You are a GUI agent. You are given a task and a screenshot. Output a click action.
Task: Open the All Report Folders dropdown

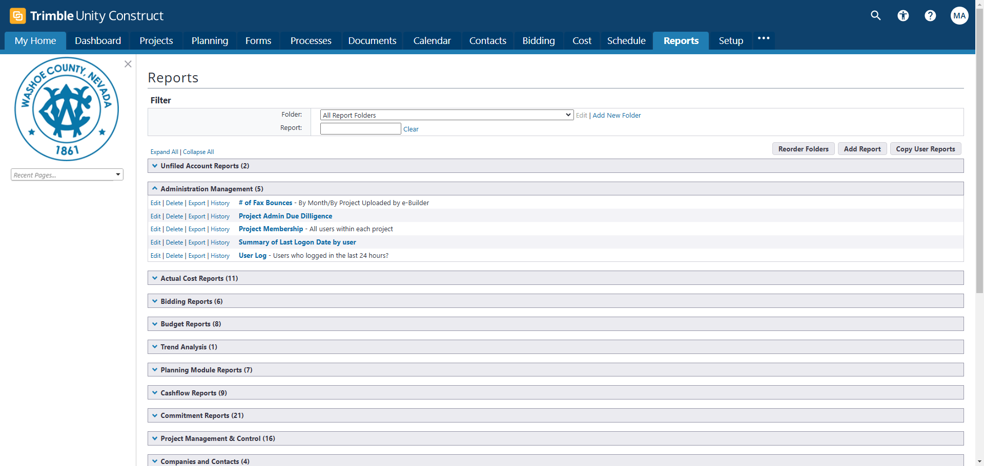click(x=446, y=115)
